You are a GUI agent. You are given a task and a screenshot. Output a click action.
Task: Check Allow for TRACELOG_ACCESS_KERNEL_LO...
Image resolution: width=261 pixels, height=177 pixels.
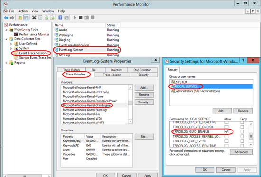[x=226, y=136]
